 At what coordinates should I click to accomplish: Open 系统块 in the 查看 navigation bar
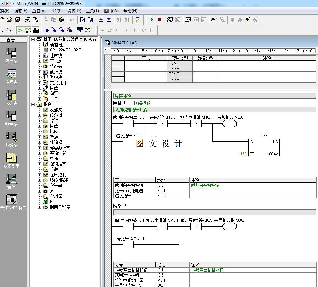point(11,139)
